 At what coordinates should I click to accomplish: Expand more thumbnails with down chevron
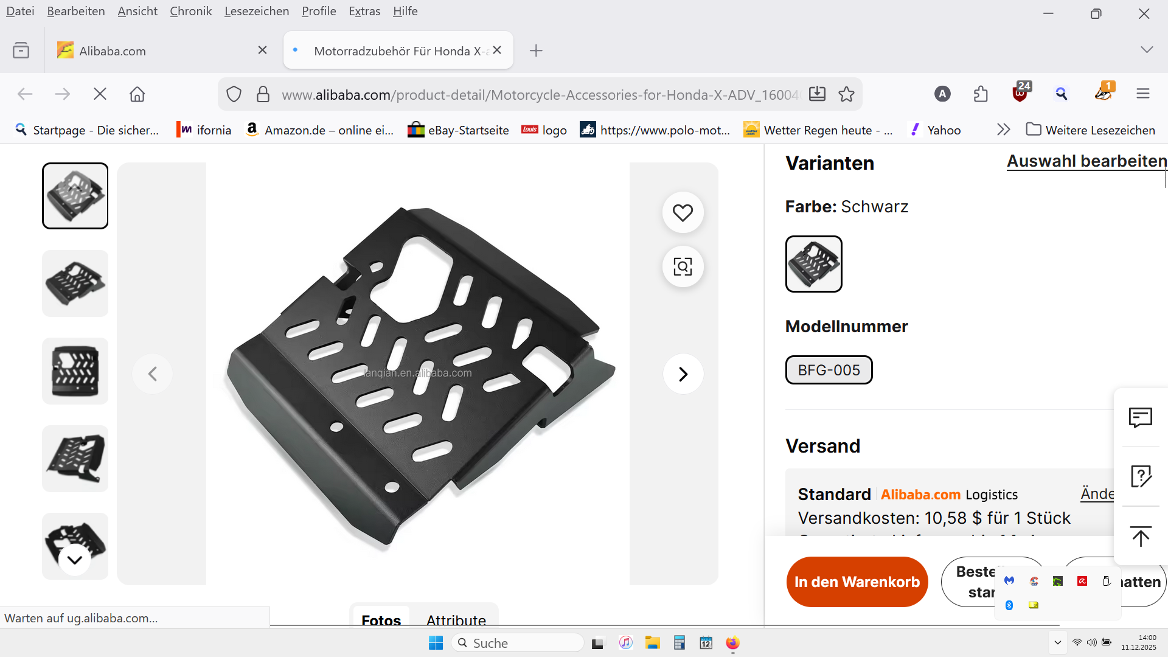75,560
